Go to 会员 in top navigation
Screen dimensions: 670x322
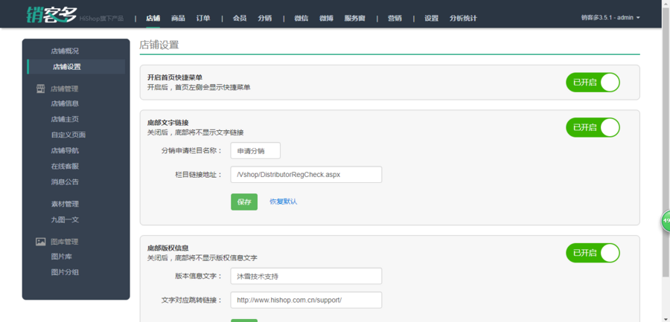coord(239,19)
